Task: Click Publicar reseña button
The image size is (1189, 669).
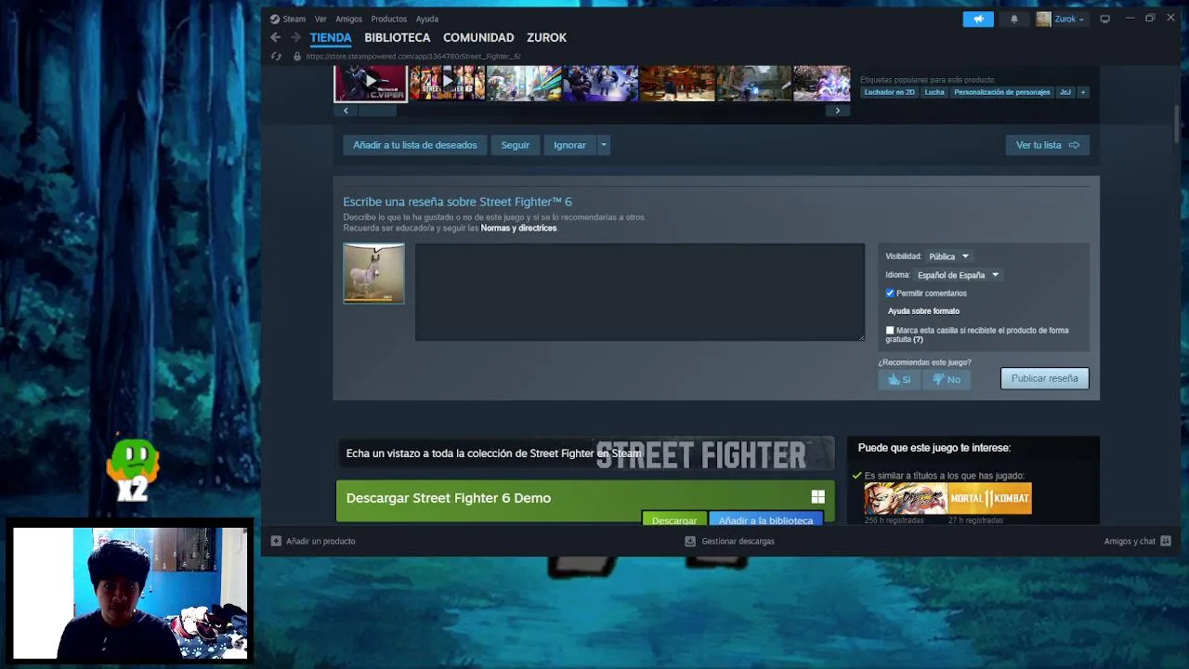Action: click(x=1044, y=378)
